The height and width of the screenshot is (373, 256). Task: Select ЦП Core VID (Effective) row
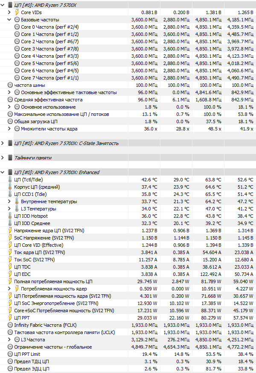128,245
